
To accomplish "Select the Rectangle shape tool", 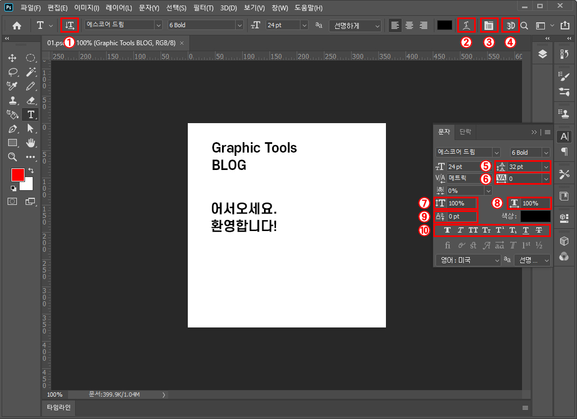I will pyautogui.click(x=13, y=143).
